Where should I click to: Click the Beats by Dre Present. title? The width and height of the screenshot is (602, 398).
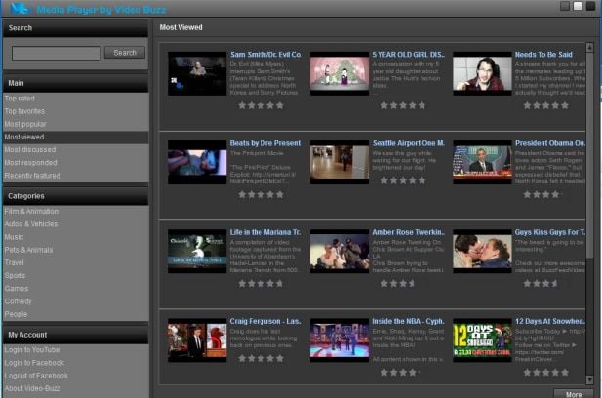265,143
